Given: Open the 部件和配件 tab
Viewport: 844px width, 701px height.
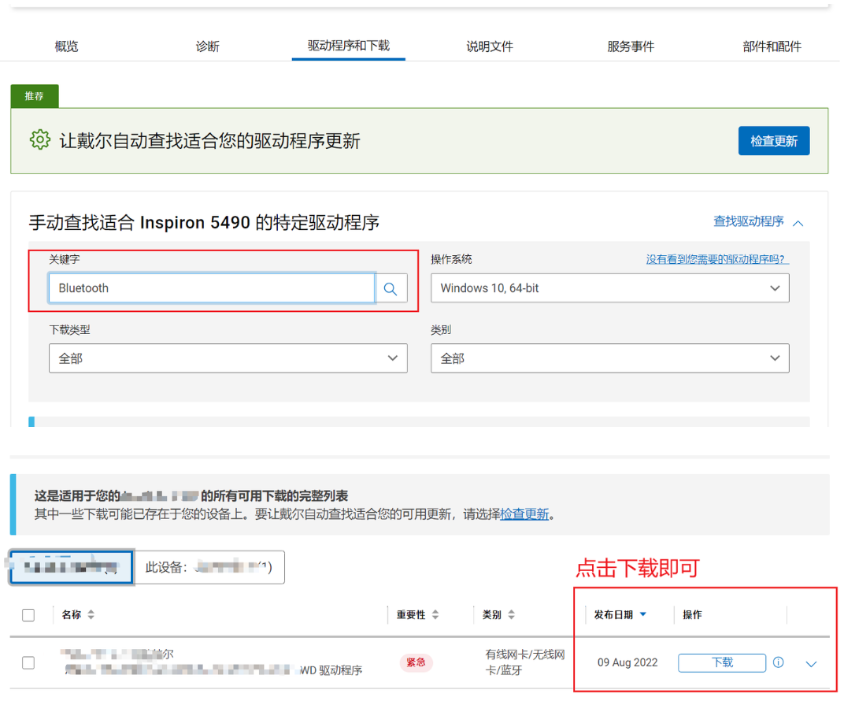Looking at the screenshot, I should click(772, 46).
